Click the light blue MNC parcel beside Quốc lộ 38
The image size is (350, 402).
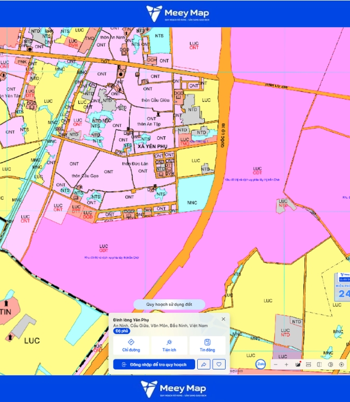point(195,193)
